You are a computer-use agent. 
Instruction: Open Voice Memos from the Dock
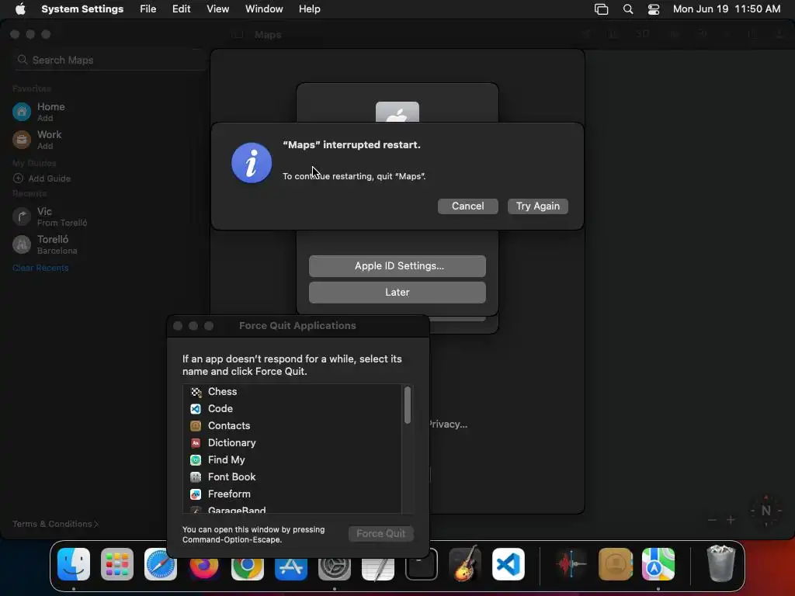tap(571, 564)
